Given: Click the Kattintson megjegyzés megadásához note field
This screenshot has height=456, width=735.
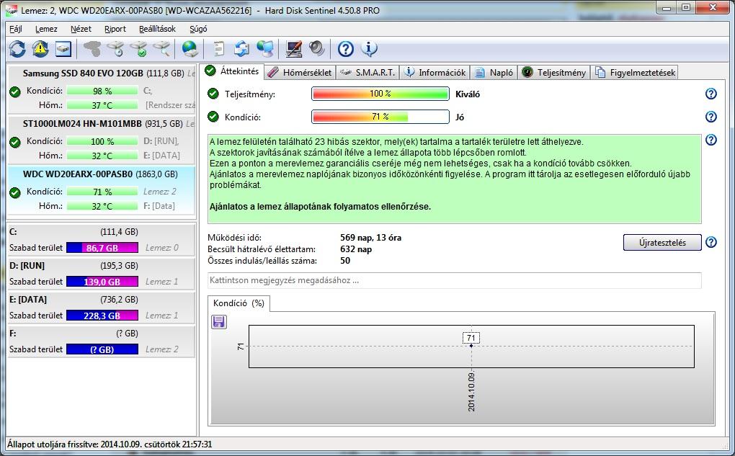Looking at the screenshot, I should pyautogui.click(x=454, y=280).
